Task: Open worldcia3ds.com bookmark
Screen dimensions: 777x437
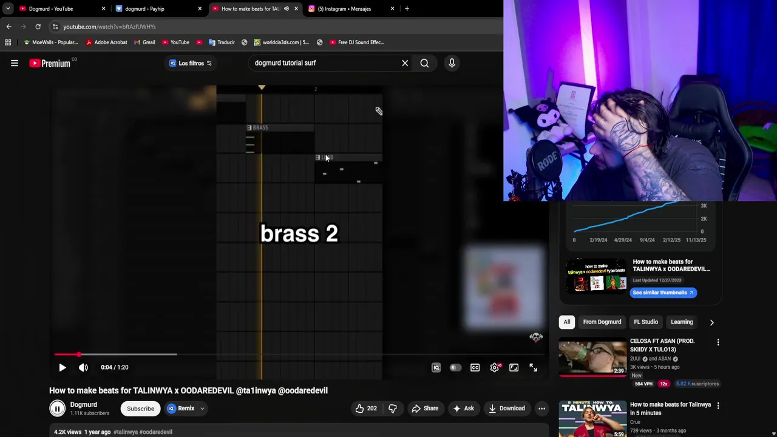Action: (281, 42)
